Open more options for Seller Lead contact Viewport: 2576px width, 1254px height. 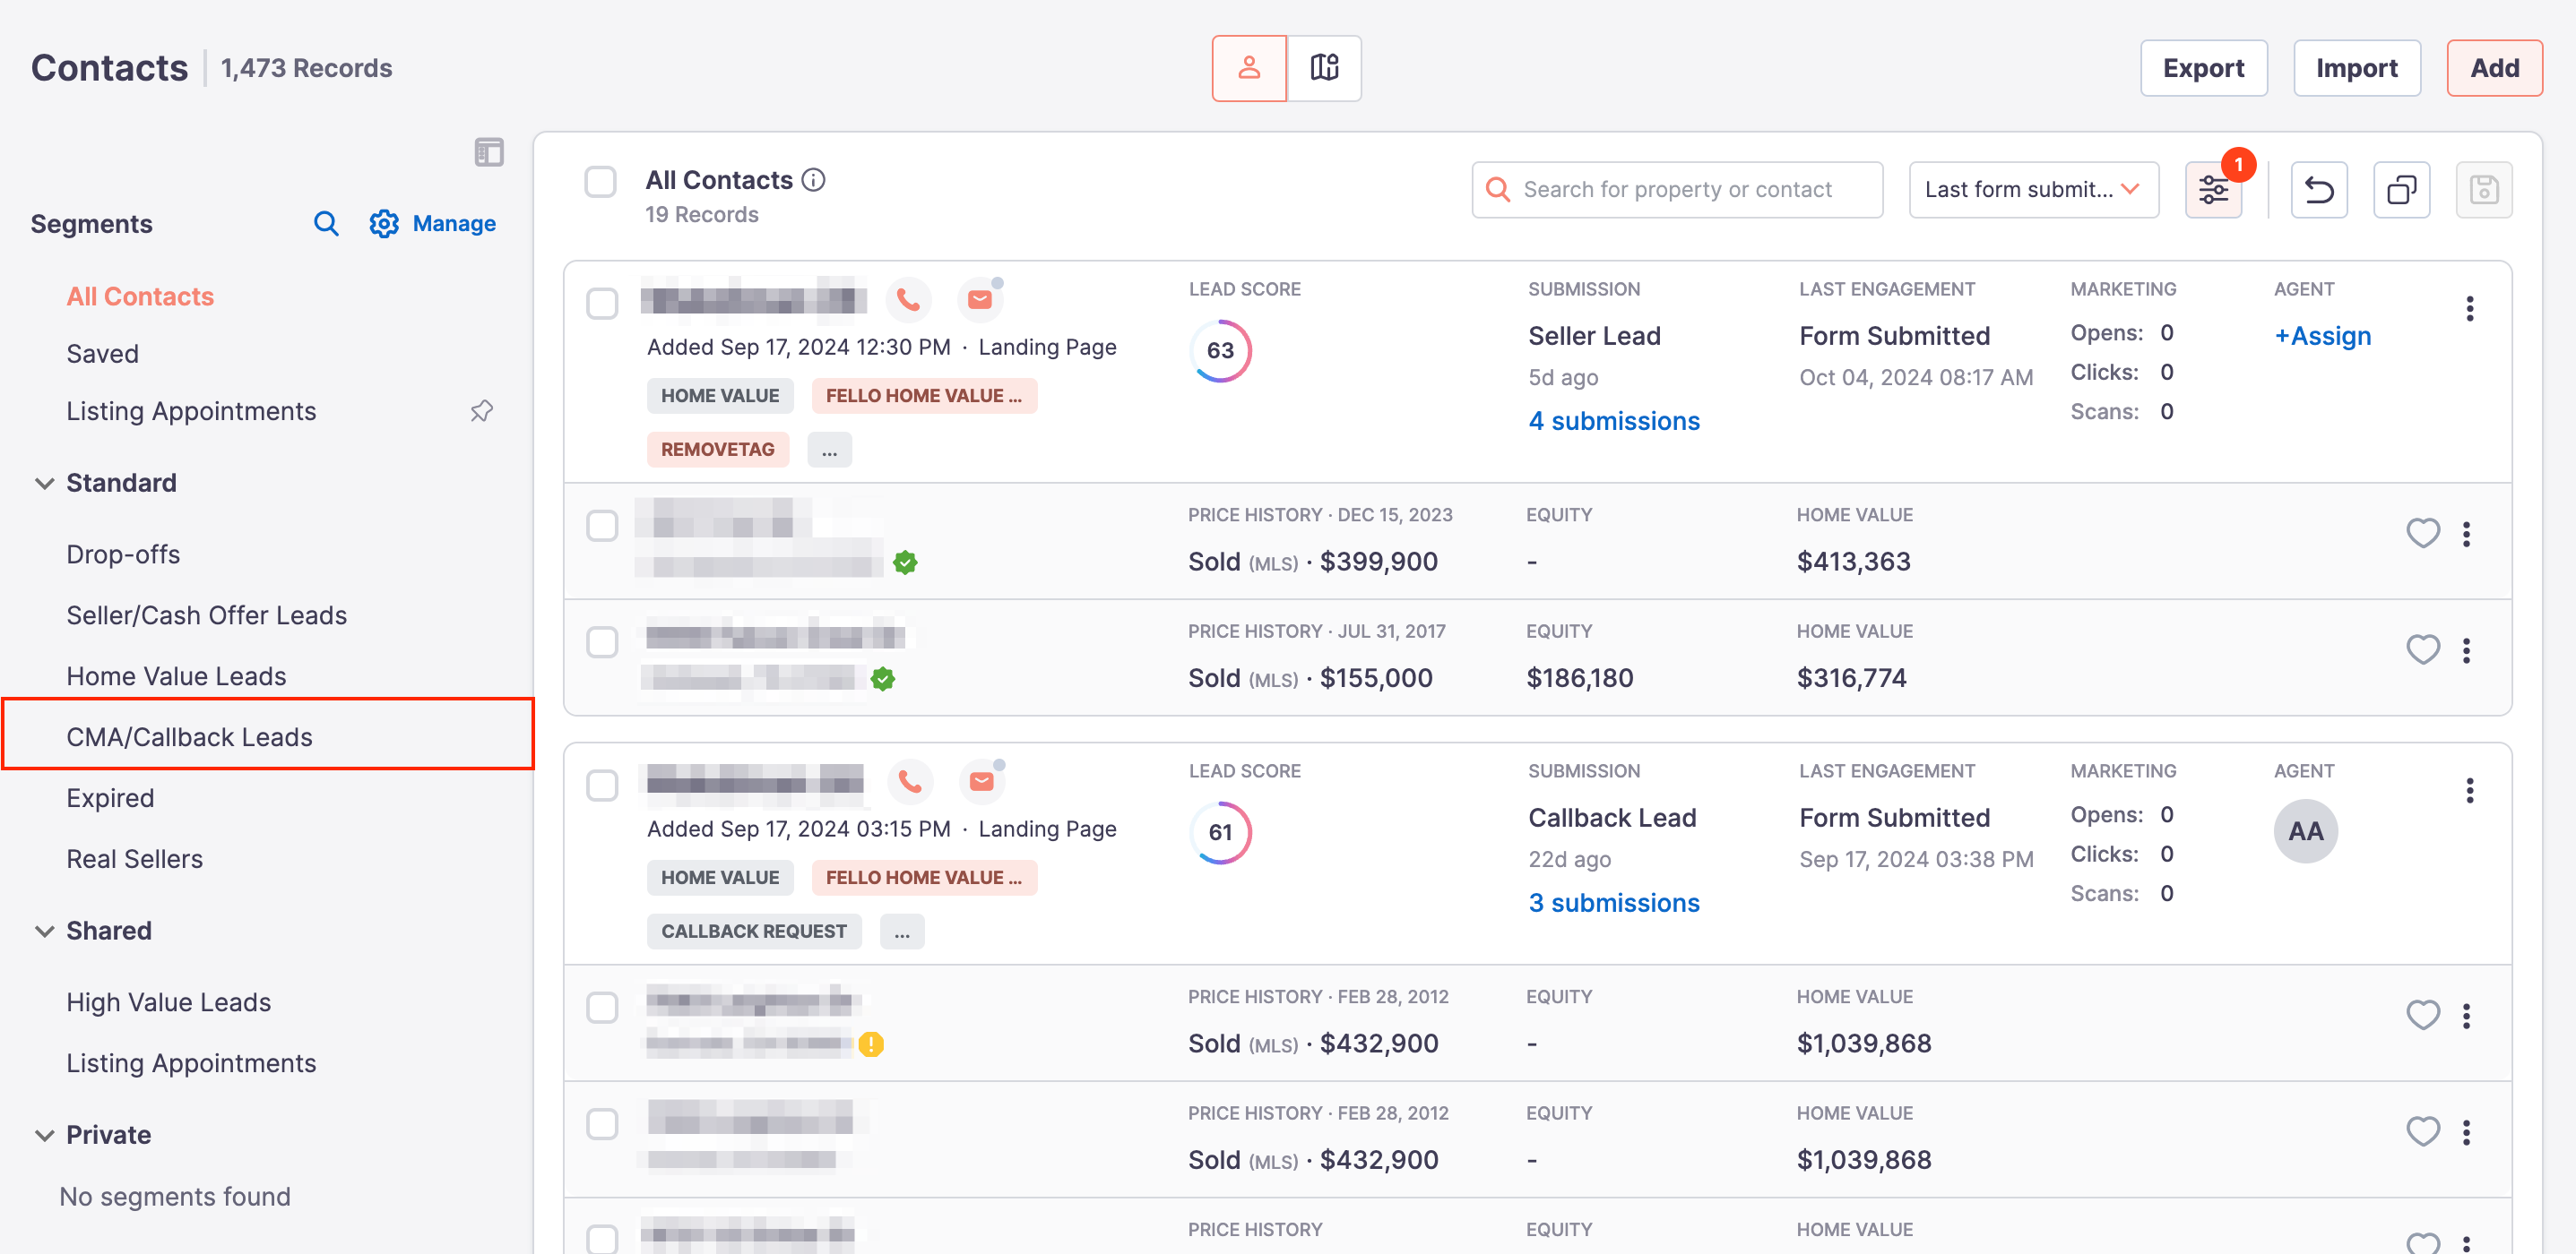click(2469, 309)
